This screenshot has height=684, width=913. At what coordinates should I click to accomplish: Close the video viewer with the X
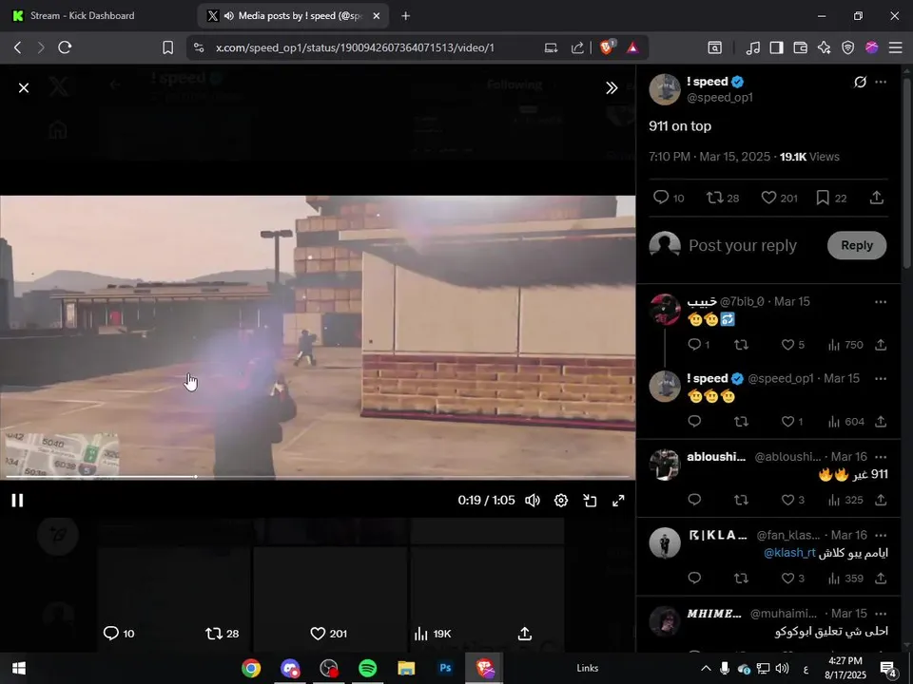(x=23, y=87)
